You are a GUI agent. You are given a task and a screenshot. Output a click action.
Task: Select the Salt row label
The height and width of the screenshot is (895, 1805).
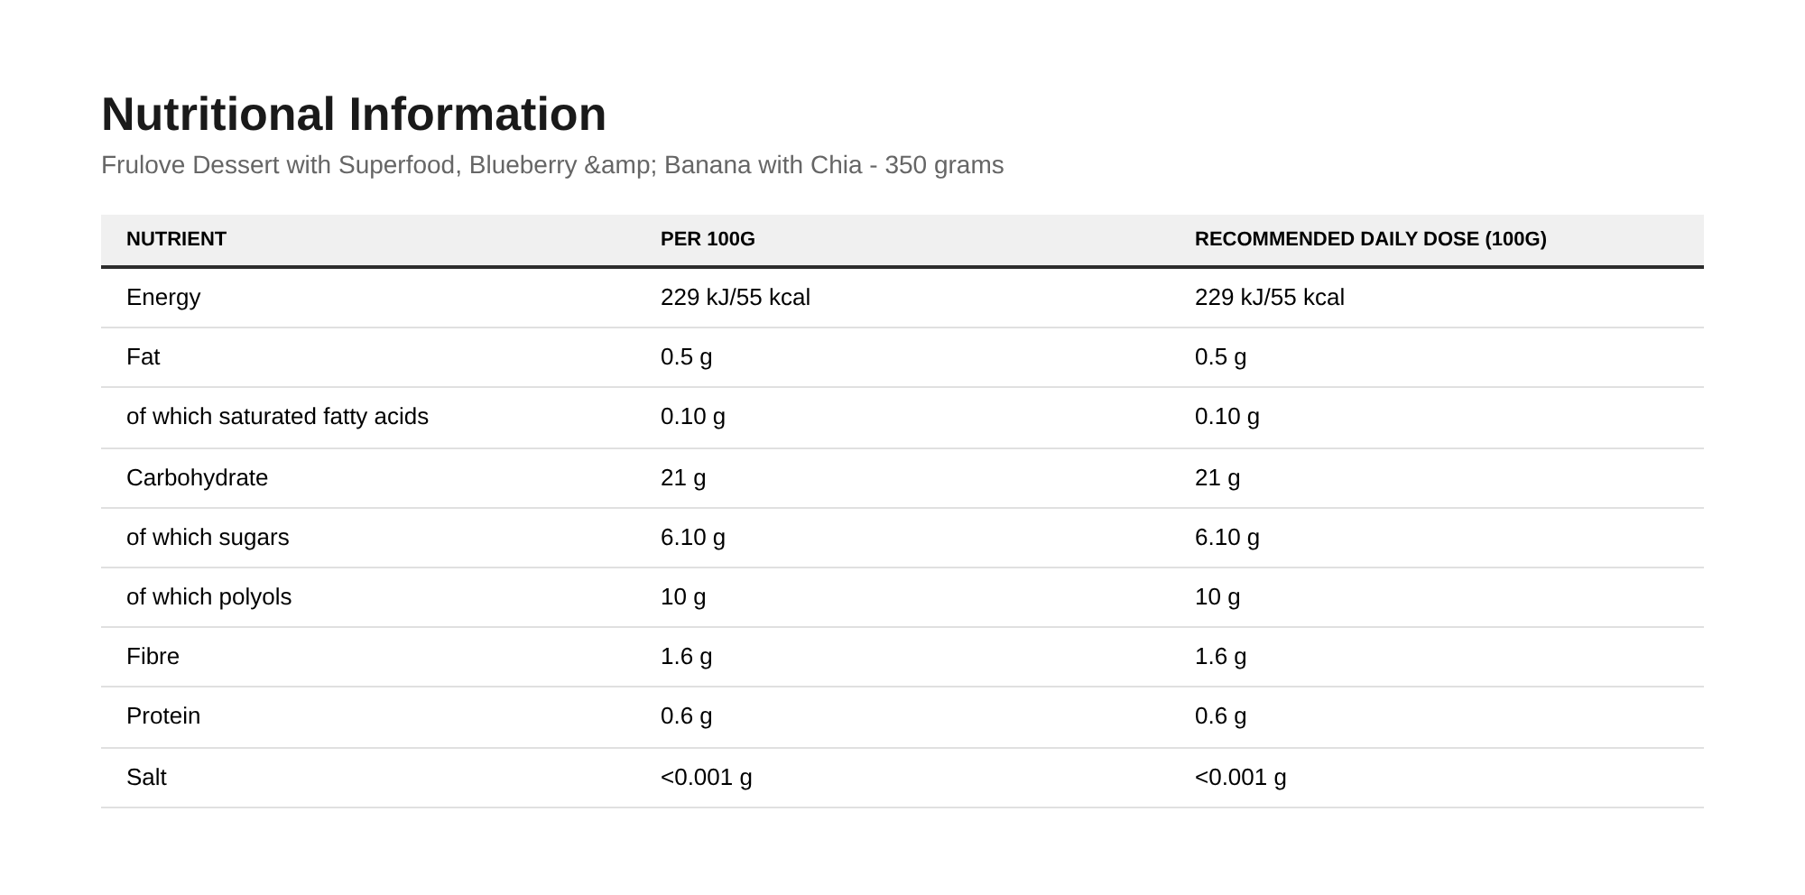[146, 778]
